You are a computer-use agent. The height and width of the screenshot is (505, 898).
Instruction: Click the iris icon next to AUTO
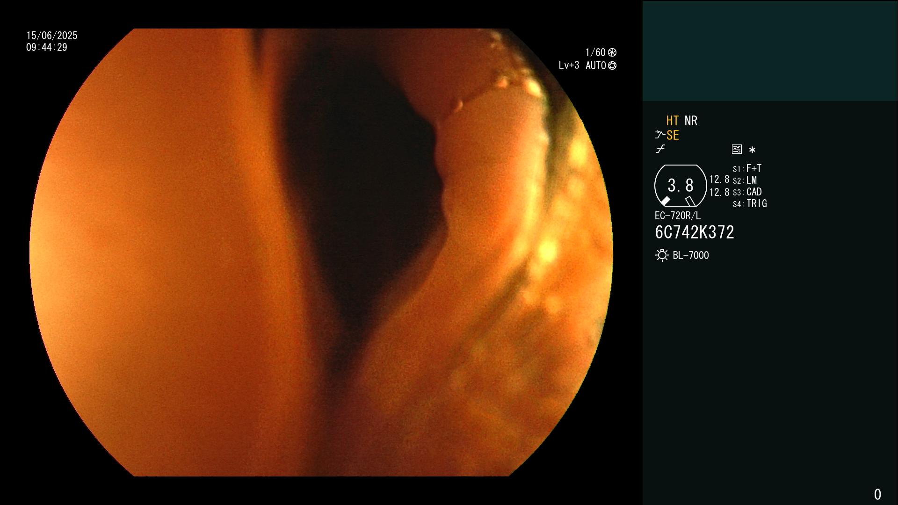coord(612,65)
